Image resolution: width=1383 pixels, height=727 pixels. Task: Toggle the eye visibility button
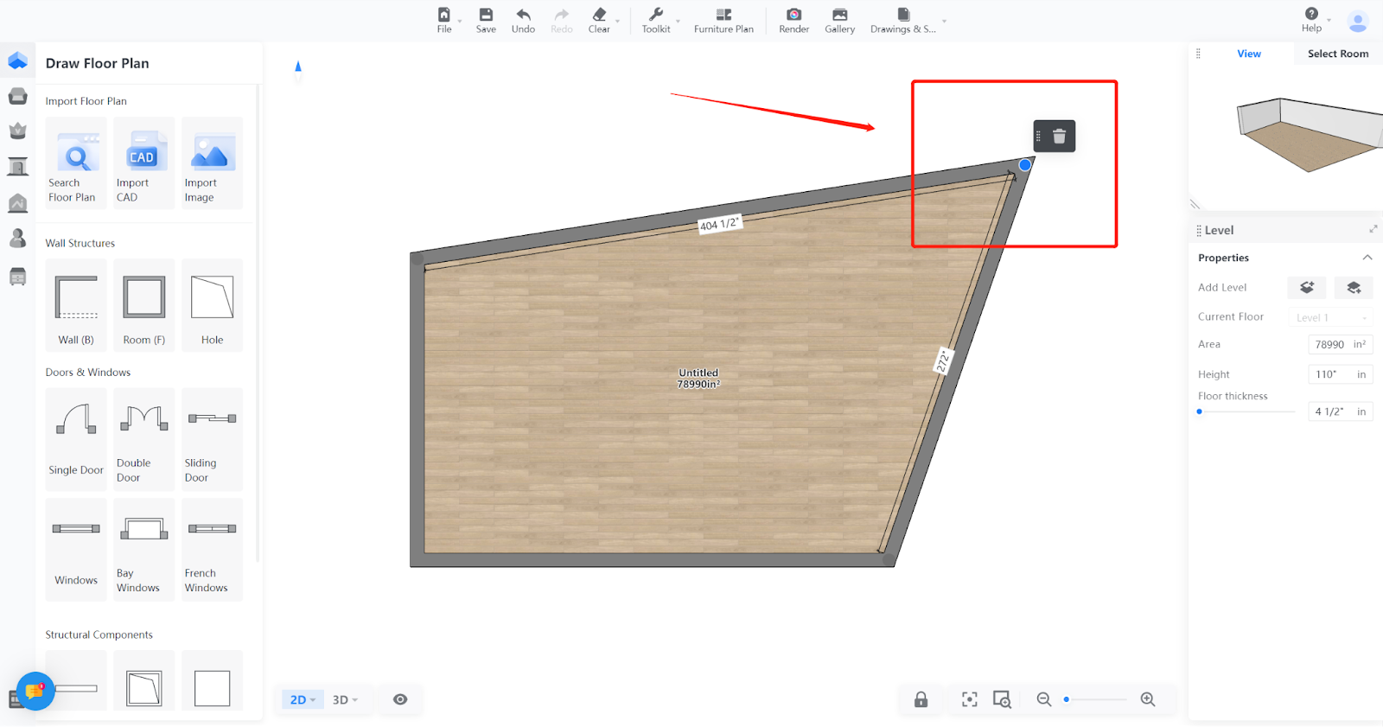pos(400,699)
